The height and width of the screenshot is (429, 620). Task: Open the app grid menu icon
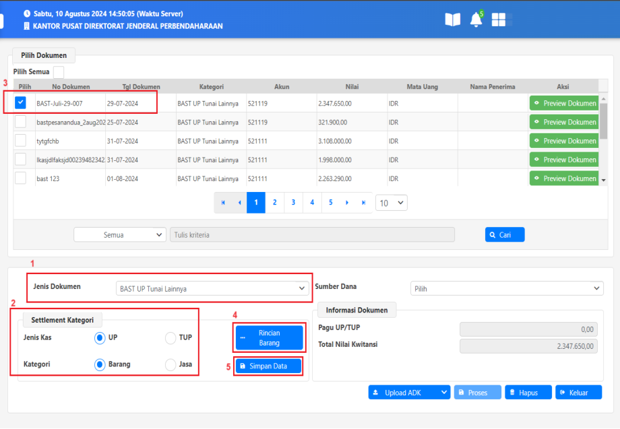(499, 20)
